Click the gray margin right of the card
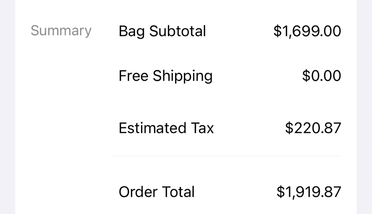Screen dimensions: 372x214 tap(364, 107)
